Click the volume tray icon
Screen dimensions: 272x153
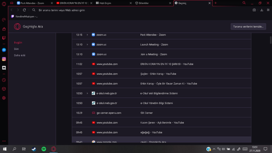pyautogui.click(x=223, y=149)
